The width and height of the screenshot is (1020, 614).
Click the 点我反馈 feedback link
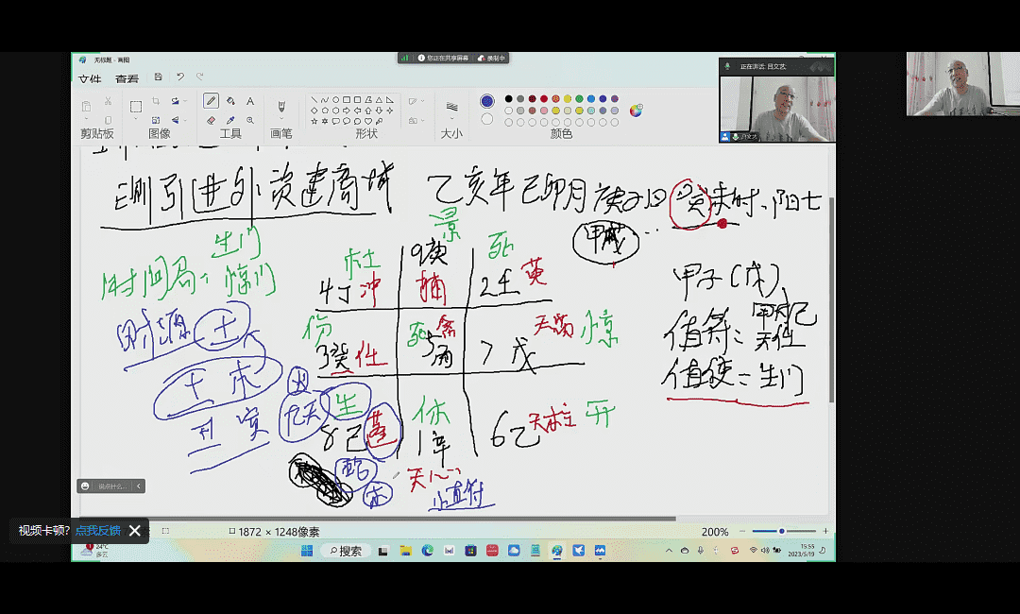pos(98,531)
